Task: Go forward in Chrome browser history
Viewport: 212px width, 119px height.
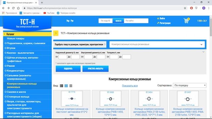Action: coord(8,8)
